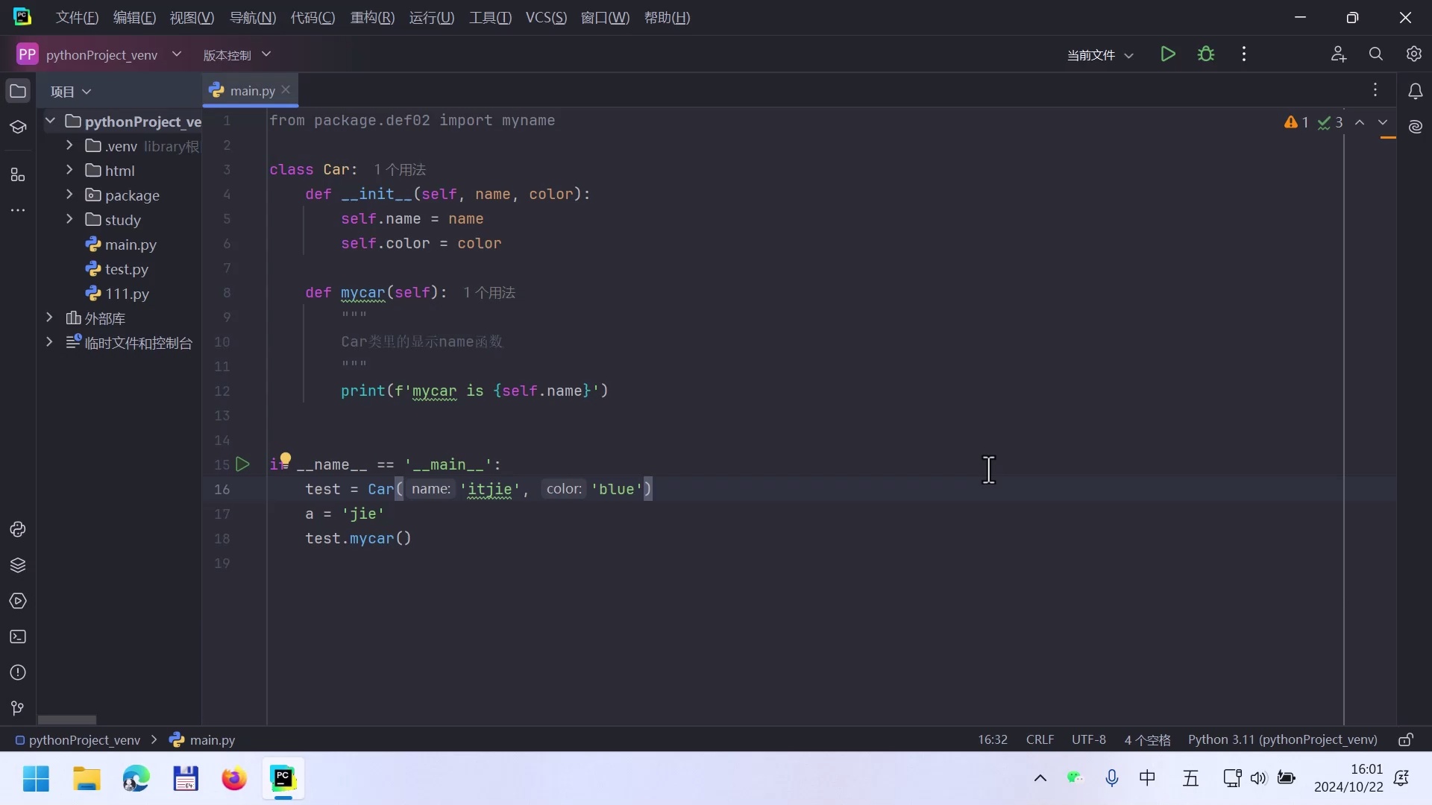Screen dimensions: 1432x805
Task: Open the Terminal tool window
Action: point(18,637)
